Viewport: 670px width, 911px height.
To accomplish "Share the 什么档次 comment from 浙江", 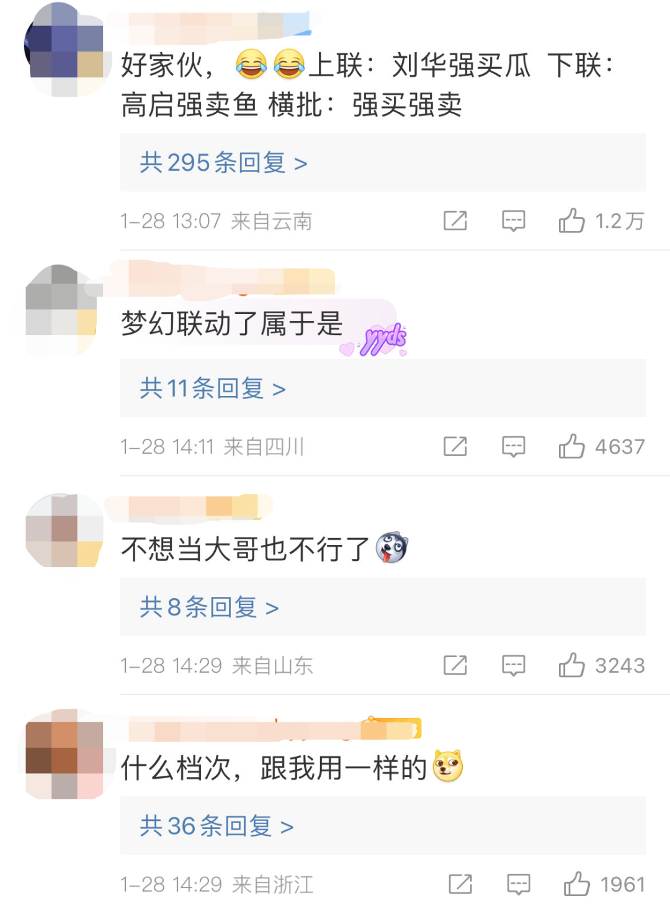I will [x=460, y=884].
